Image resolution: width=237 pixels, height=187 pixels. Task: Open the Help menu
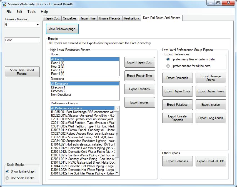tap(44, 12)
